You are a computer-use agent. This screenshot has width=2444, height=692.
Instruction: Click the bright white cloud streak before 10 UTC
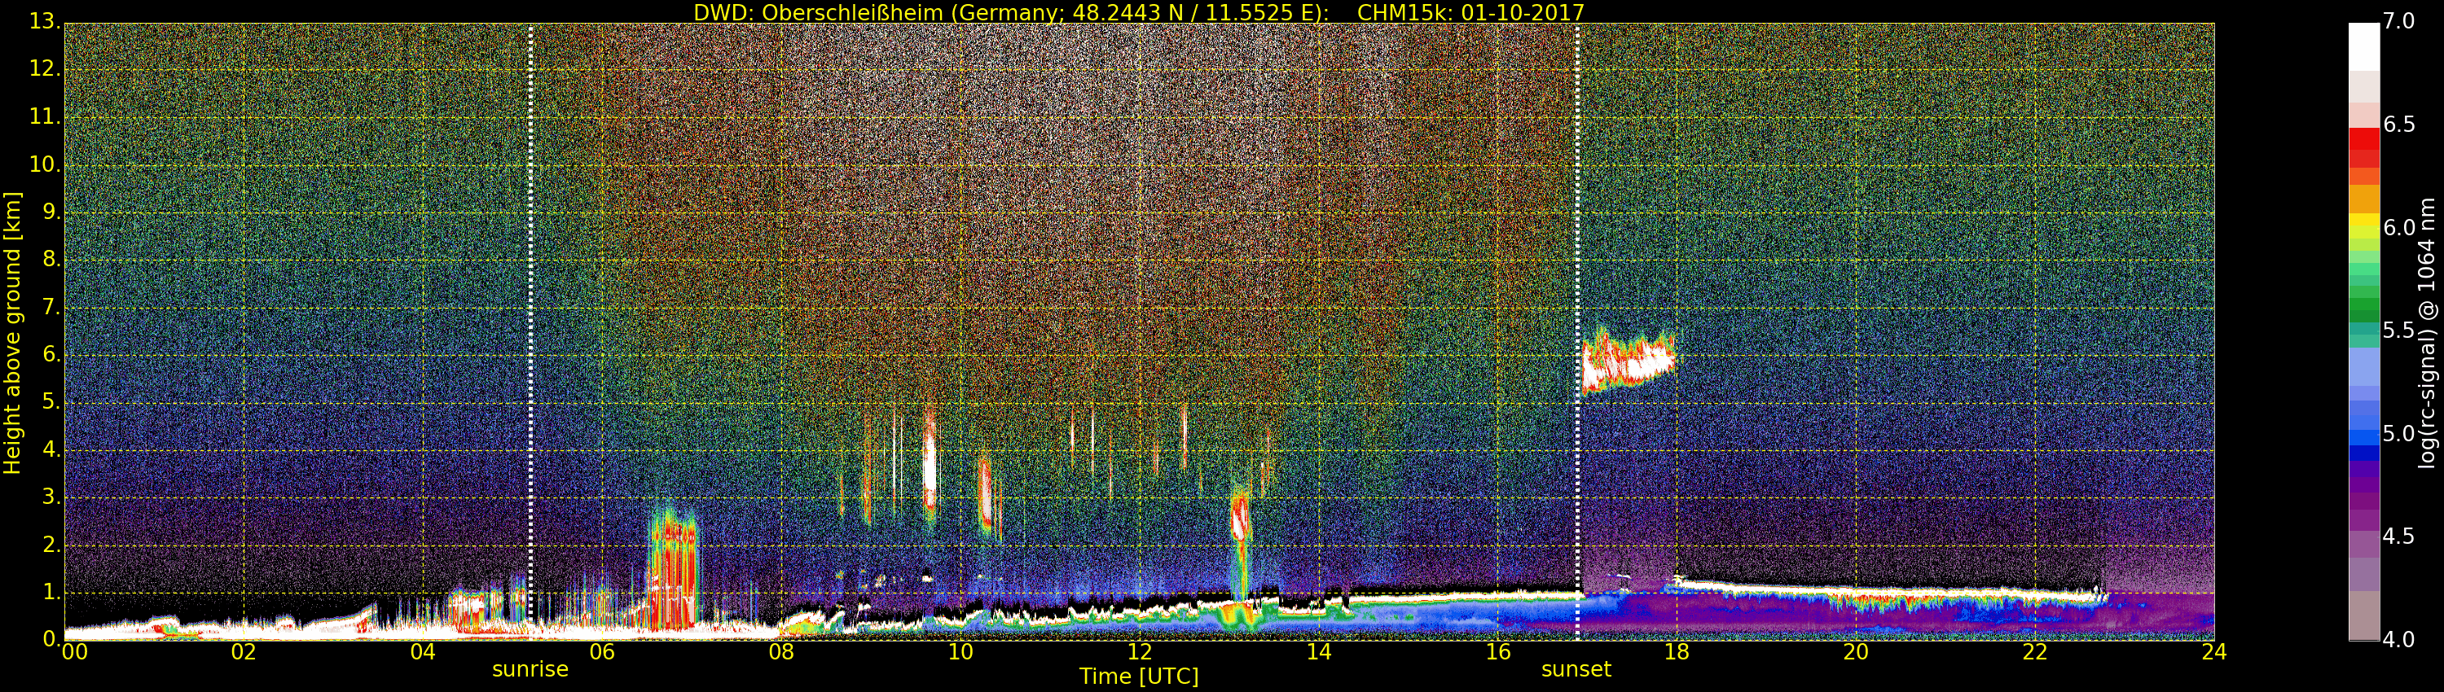[930, 466]
